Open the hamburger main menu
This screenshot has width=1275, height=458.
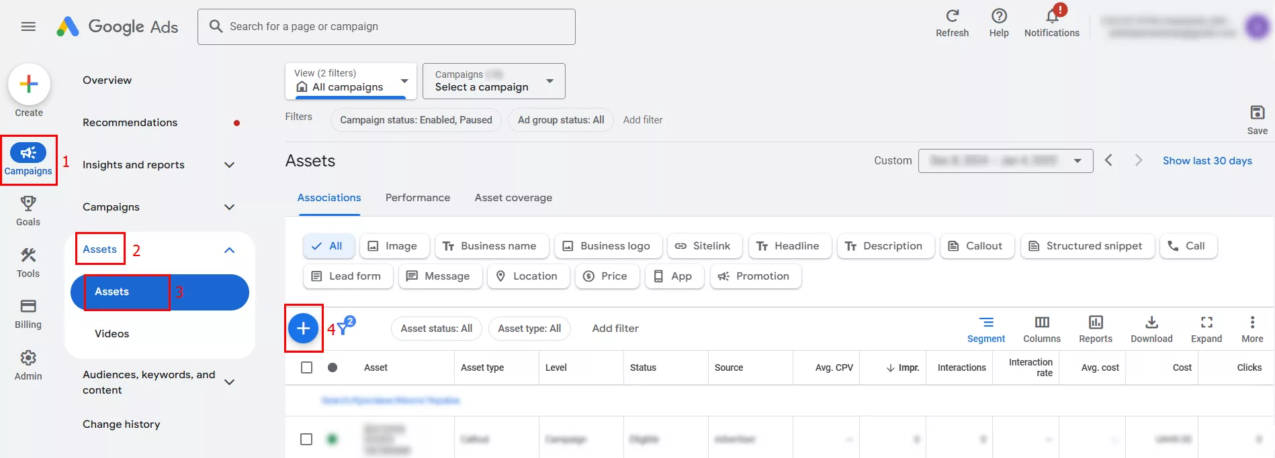[28, 27]
